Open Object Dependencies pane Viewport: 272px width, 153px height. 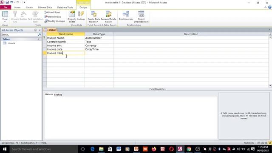(141, 17)
